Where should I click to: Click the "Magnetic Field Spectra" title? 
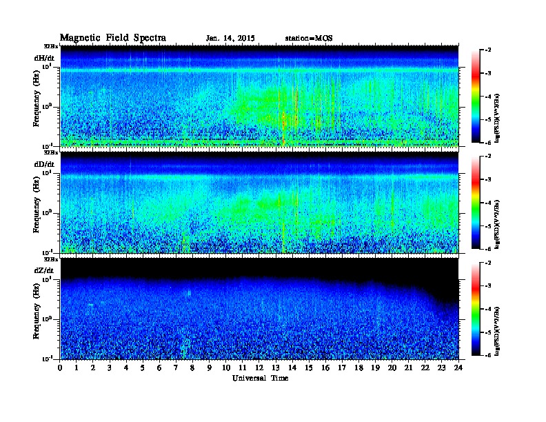(113, 38)
